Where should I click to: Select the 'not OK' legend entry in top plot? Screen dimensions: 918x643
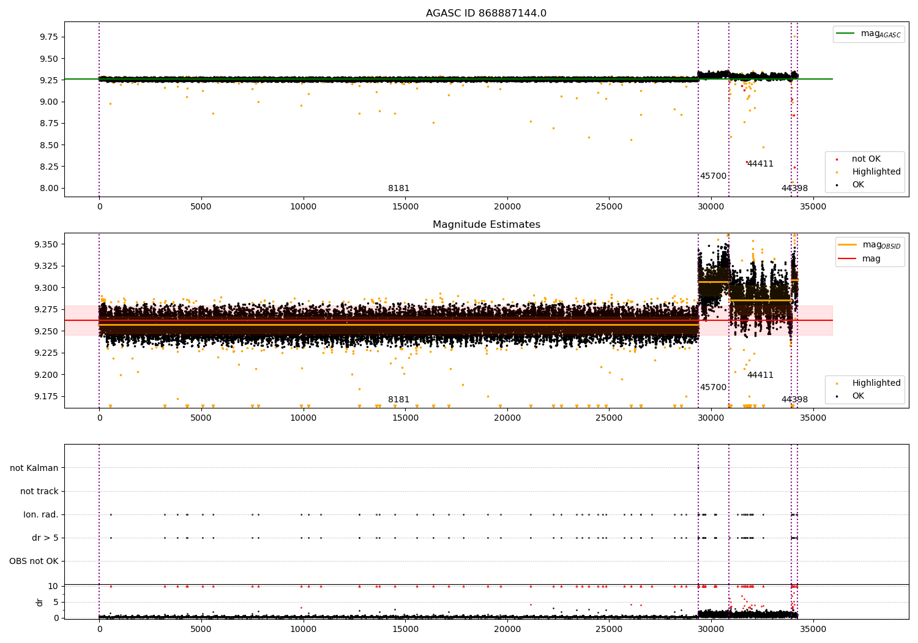click(x=859, y=159)
